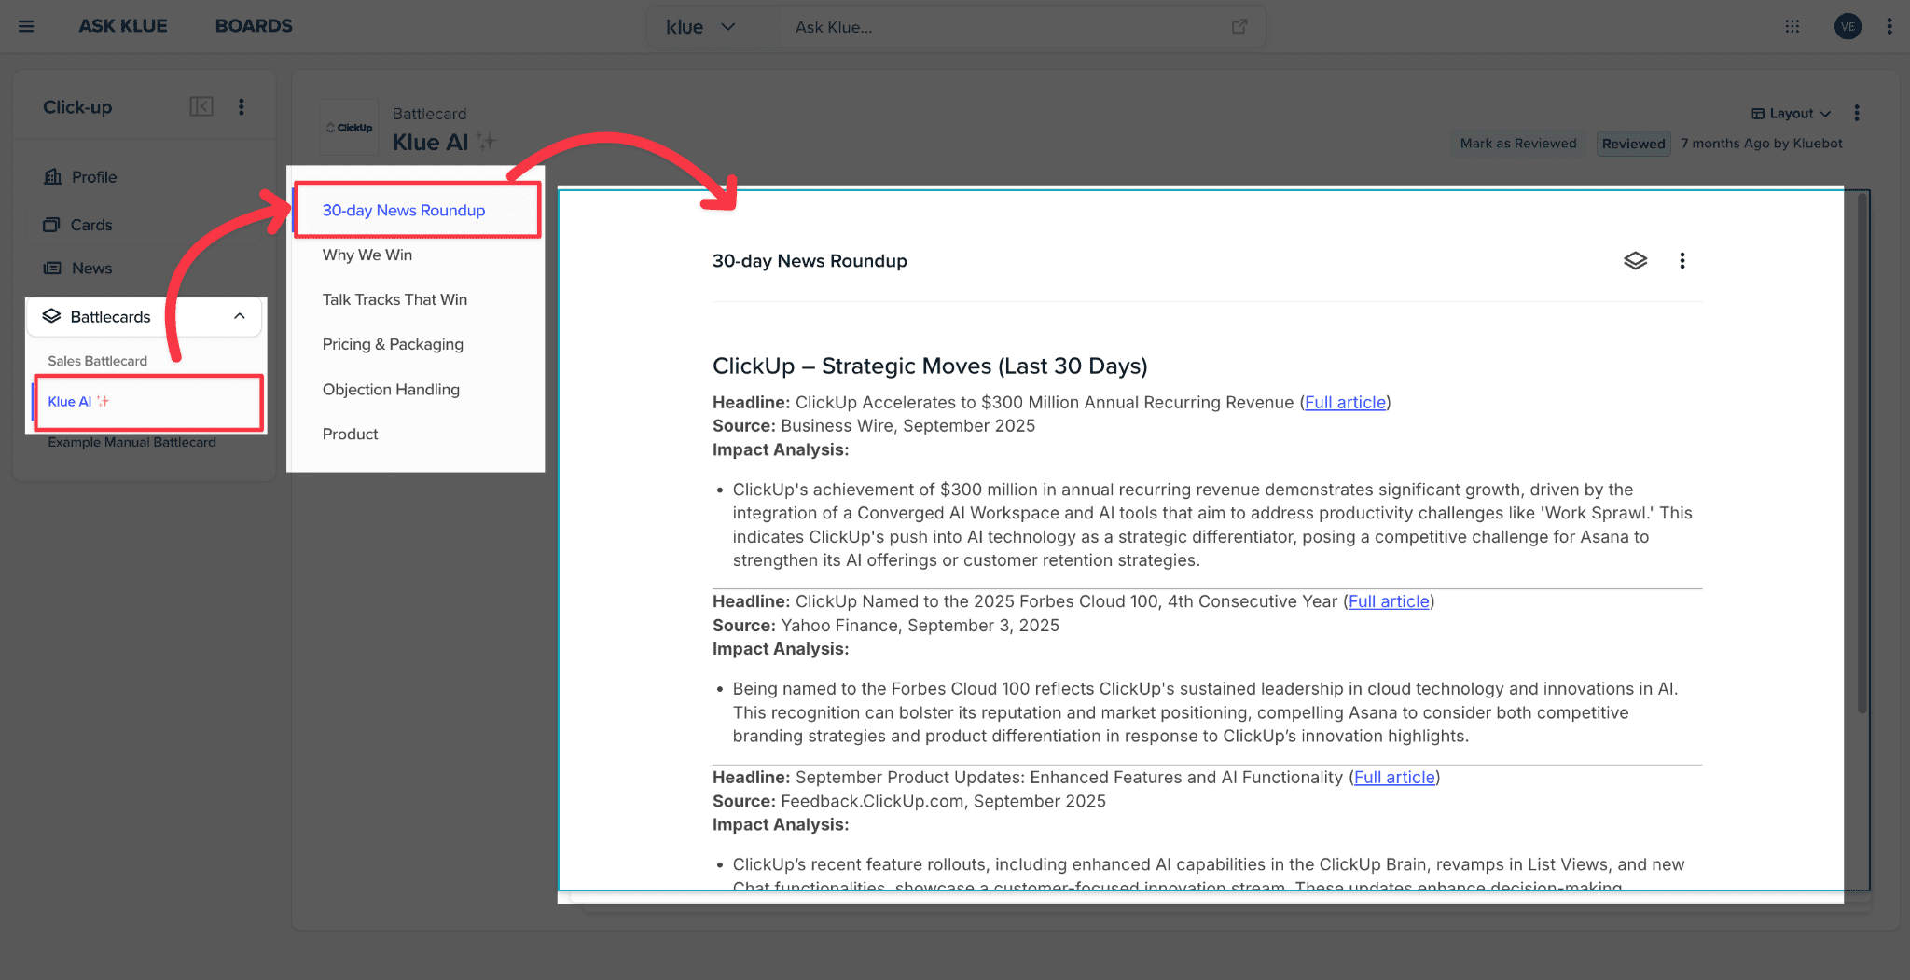
Task: Click 'Business Wire, September 2025' source text
Action: click(908, 425)
